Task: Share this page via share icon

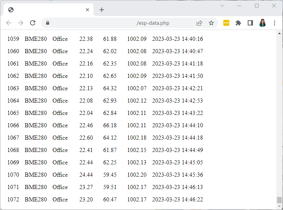Action: pos(199,23)
